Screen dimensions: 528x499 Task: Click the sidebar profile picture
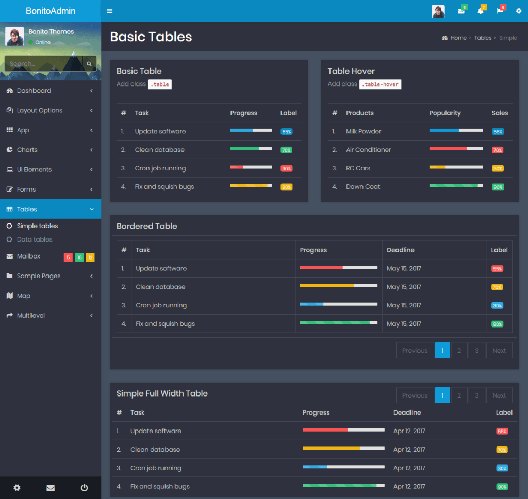point(14,37)
